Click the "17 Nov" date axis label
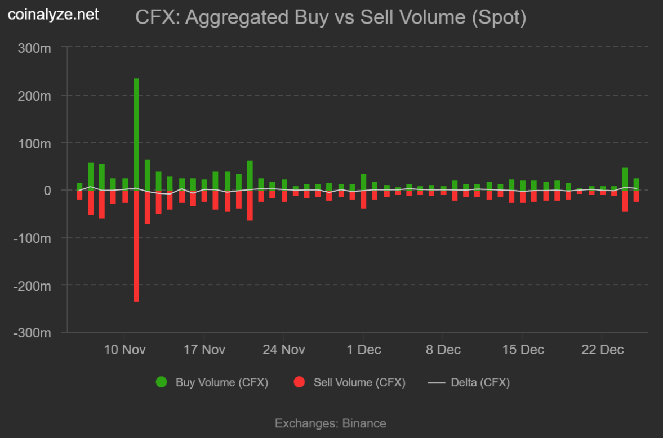Image resolution: width=663 pixels, height=438 pixels. pyautogui.click(x=204, y=350)
